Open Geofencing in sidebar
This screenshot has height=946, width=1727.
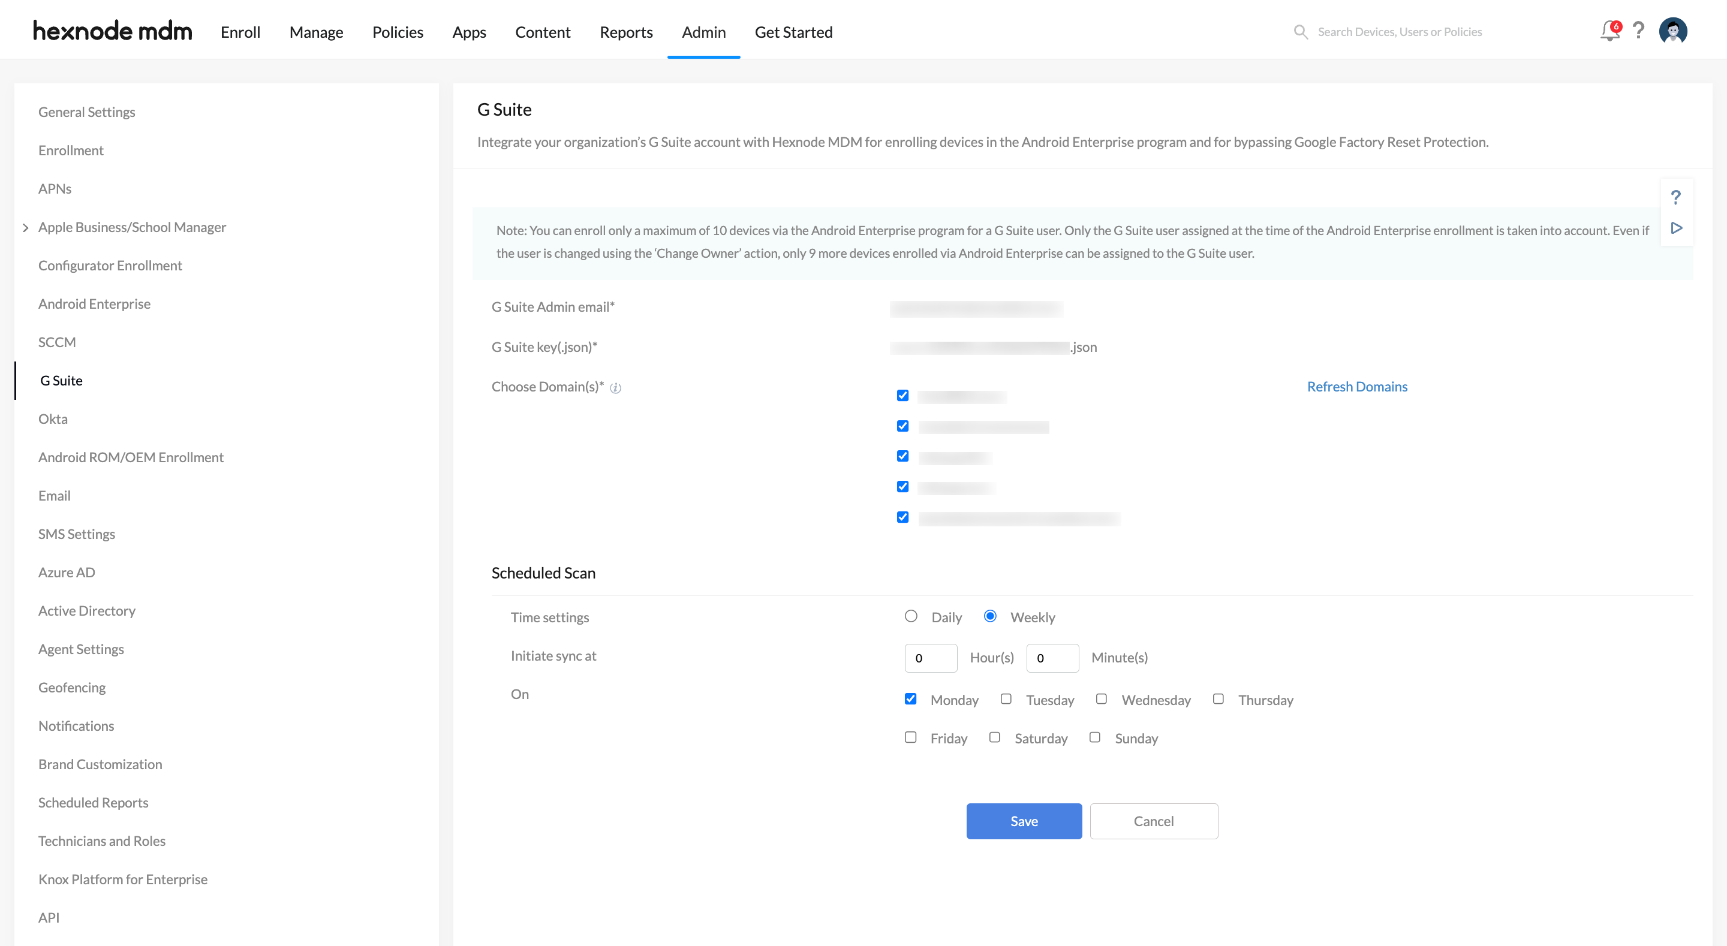72,687
